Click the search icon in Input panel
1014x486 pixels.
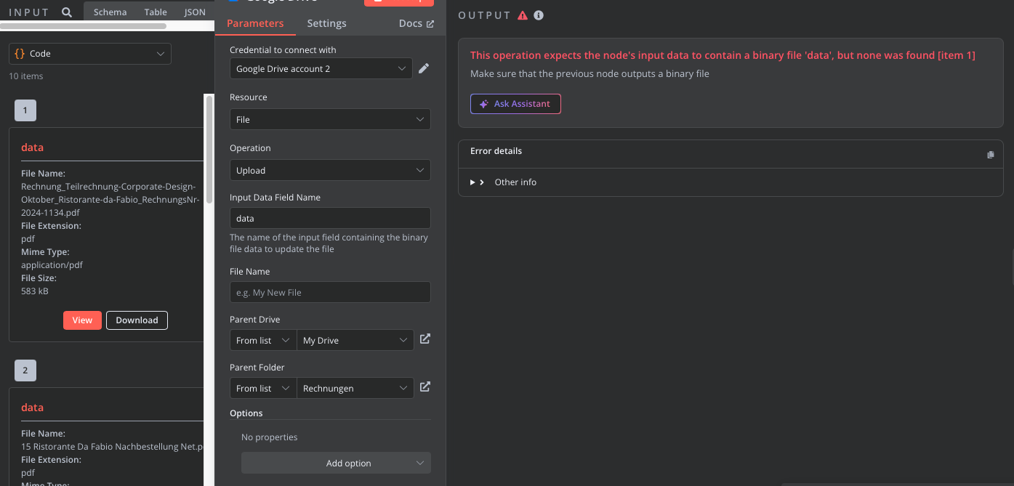(x=67, y=12)
